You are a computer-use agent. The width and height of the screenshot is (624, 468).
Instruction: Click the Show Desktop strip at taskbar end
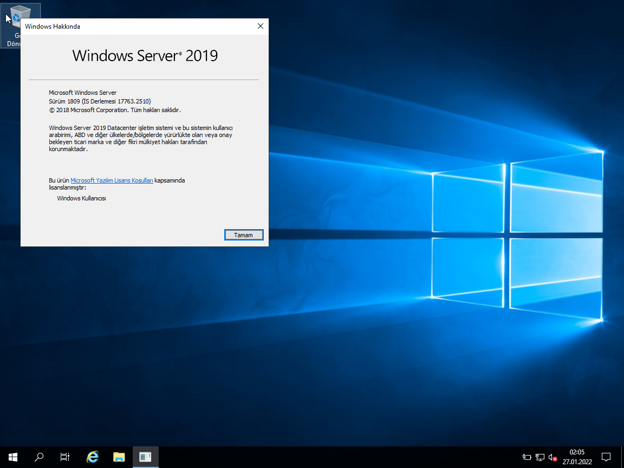(x=622, y=457)
